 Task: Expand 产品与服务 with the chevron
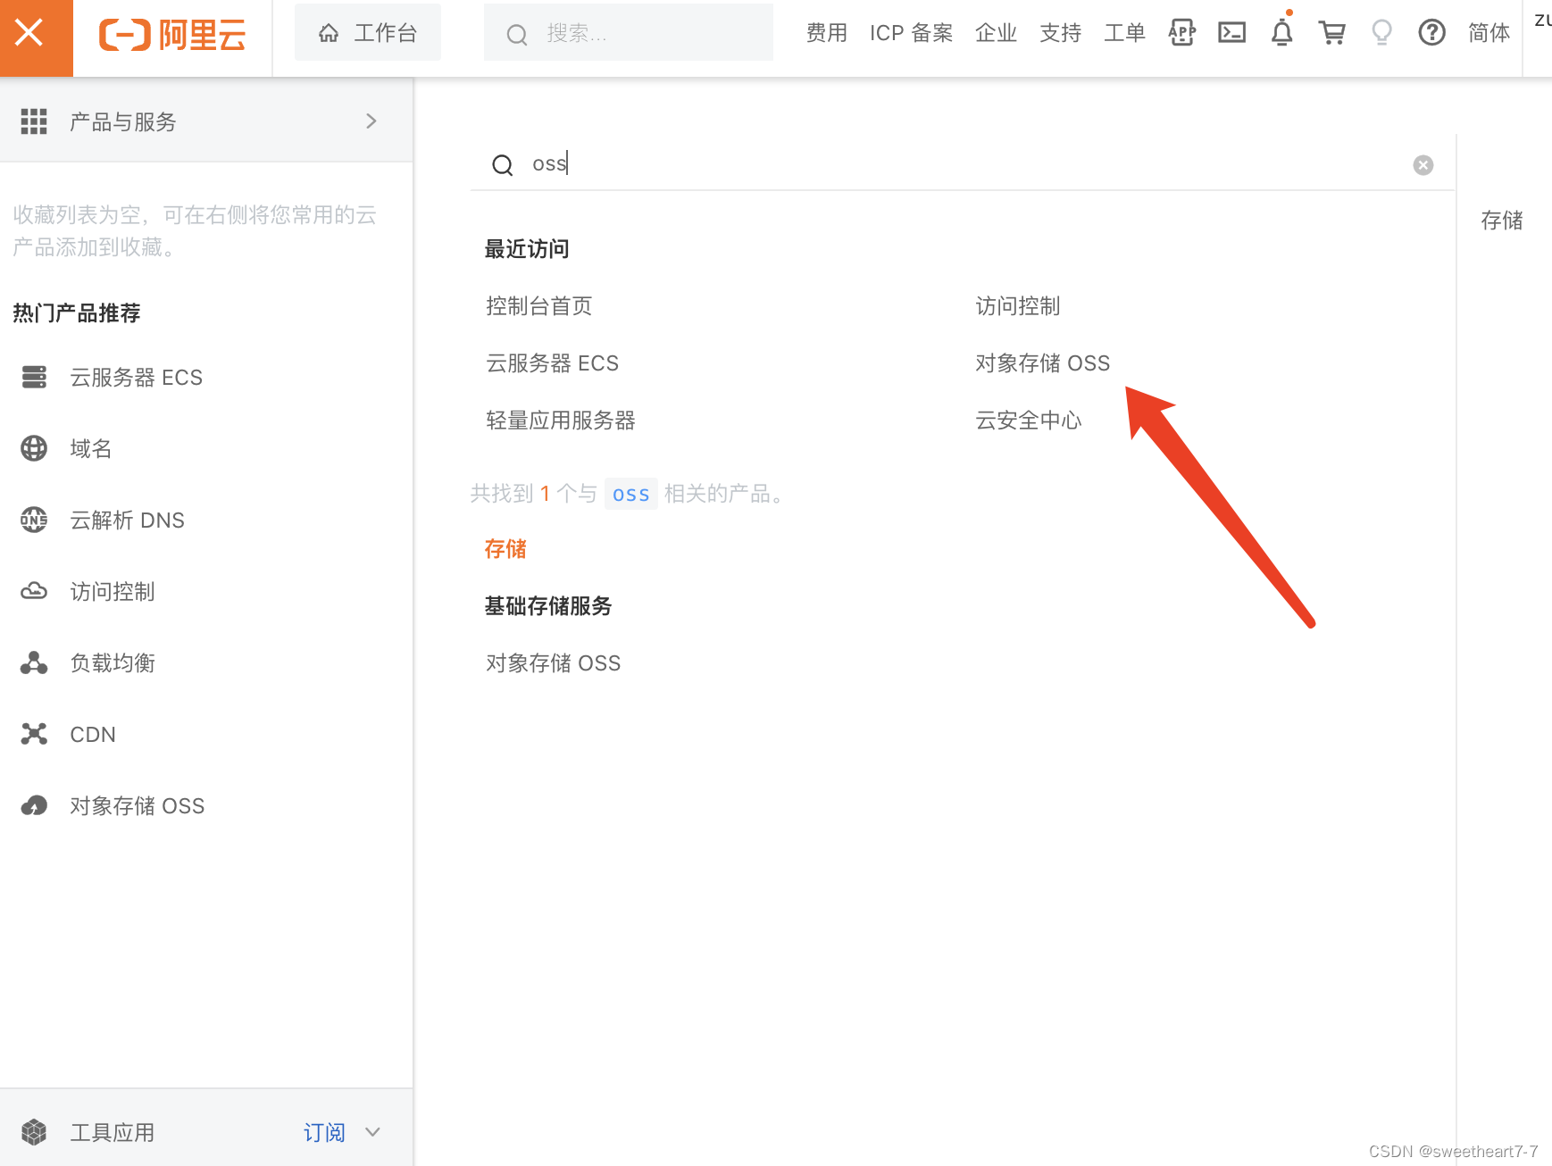(x=371, y=121)
